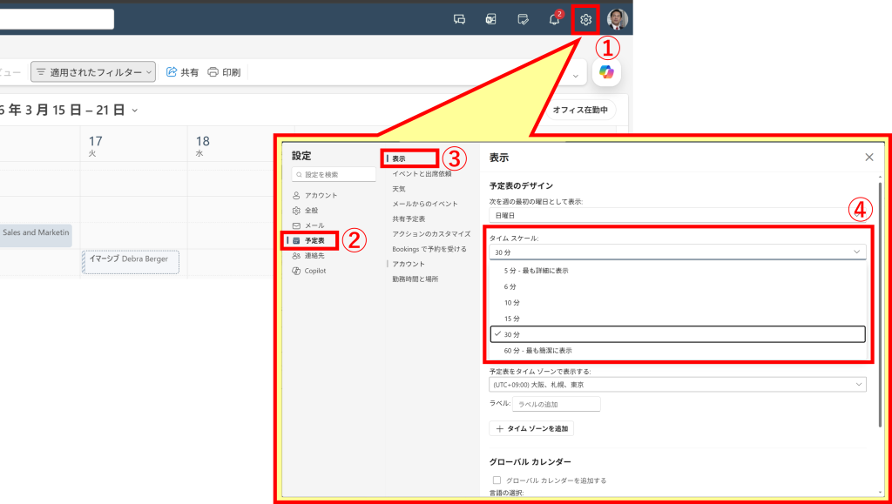
Task: Close the settings dialog with X
Action: click(x=868, y=158)
